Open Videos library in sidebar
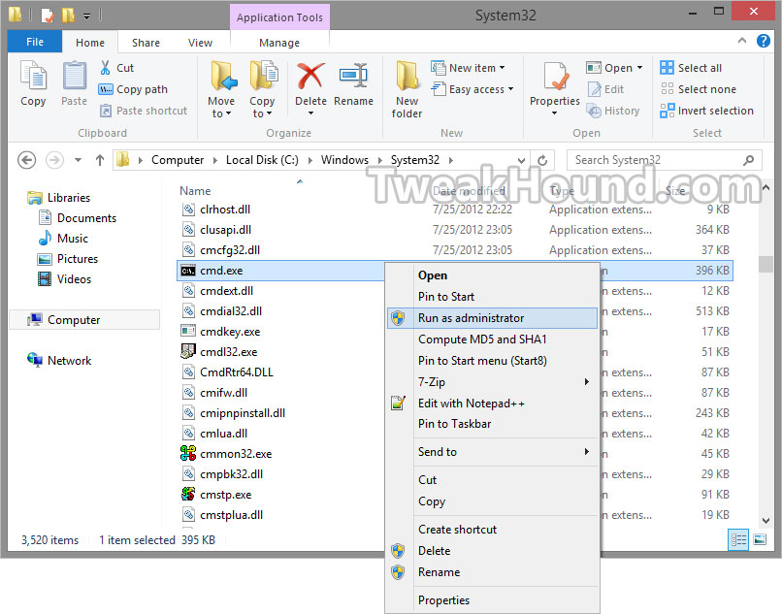 tap(64, 279)
